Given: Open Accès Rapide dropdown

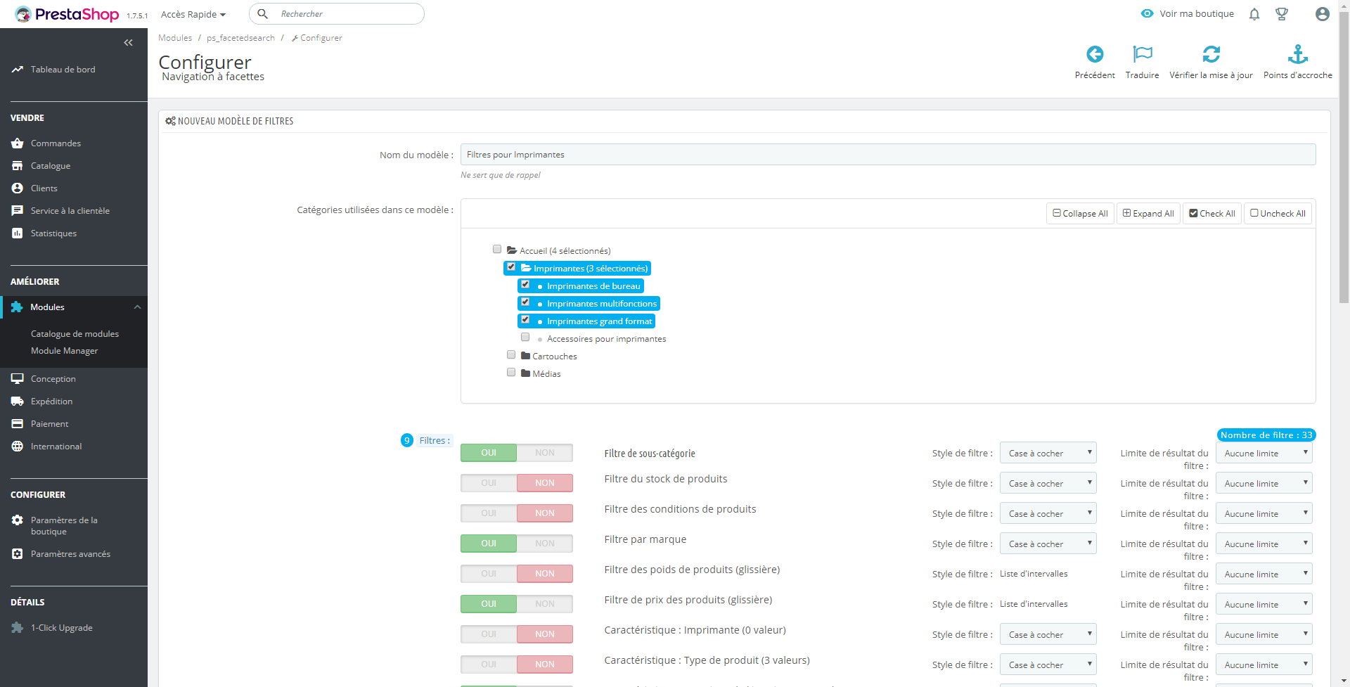Looking at the screenshot, I should click(193, 14).
